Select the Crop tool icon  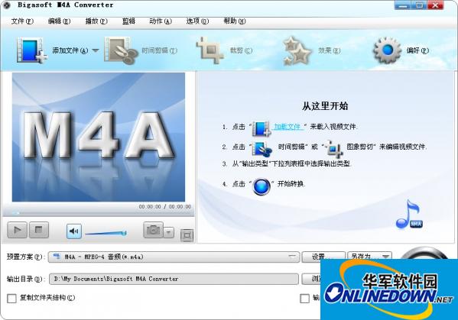click(x=210, y=50)
